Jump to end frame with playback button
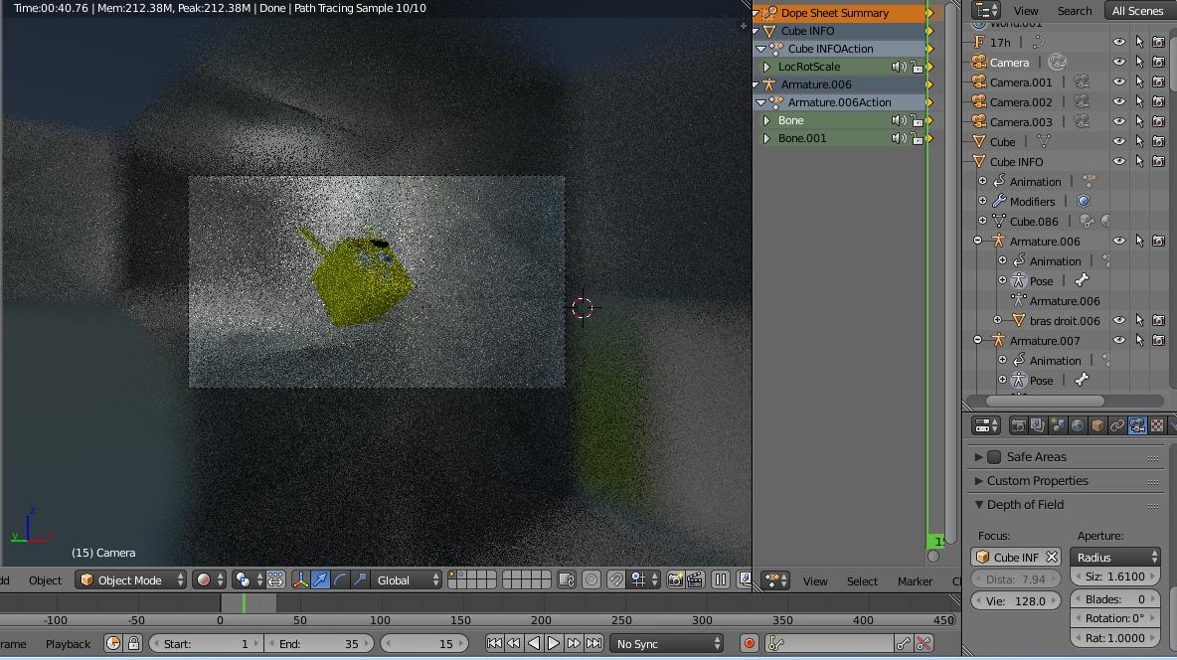The width and height of the screenshot is (1177, 660). click(x=593, y=643)
